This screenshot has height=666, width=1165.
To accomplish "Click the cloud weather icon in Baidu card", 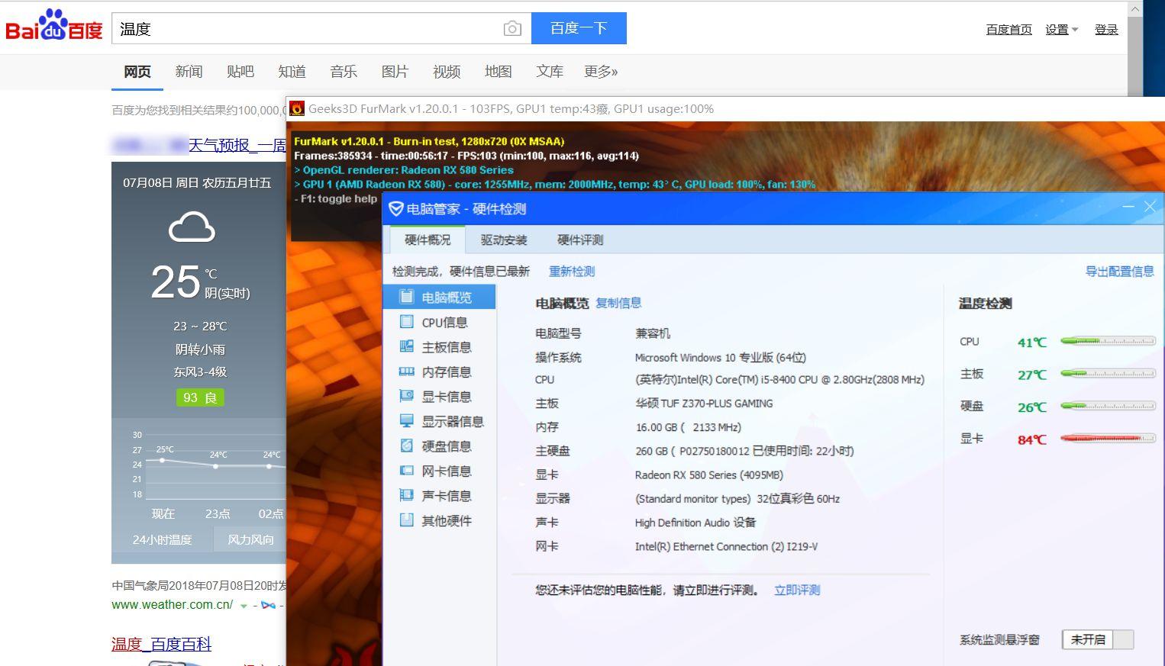I will point(192,227).
